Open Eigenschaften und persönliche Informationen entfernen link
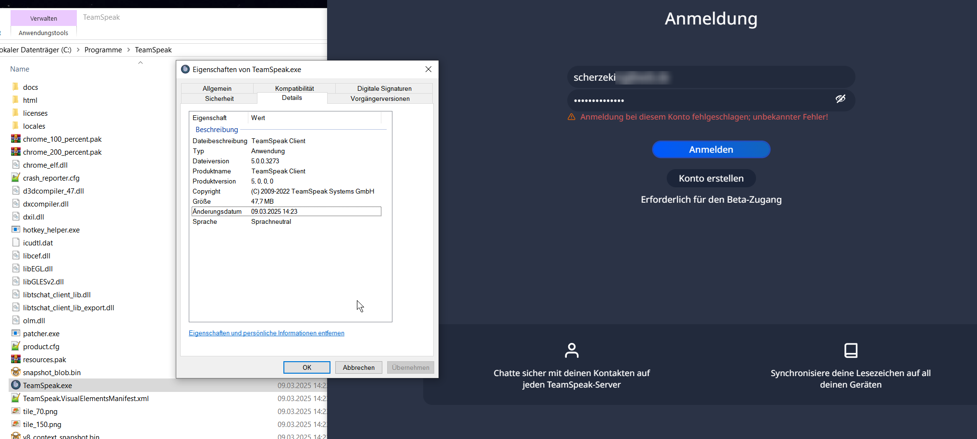977x439 pixels. [267, 333]
